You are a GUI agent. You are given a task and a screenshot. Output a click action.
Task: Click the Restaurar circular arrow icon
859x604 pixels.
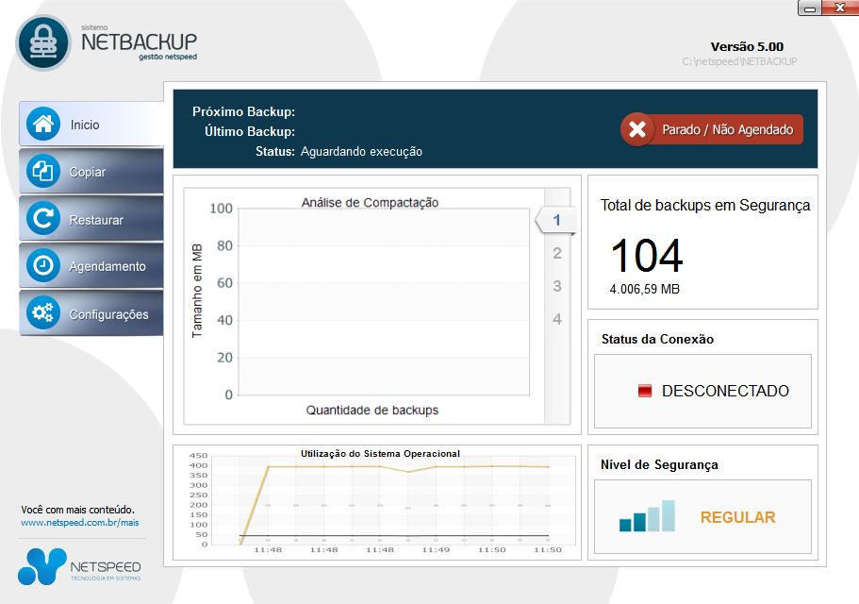[x=43, y=218]
